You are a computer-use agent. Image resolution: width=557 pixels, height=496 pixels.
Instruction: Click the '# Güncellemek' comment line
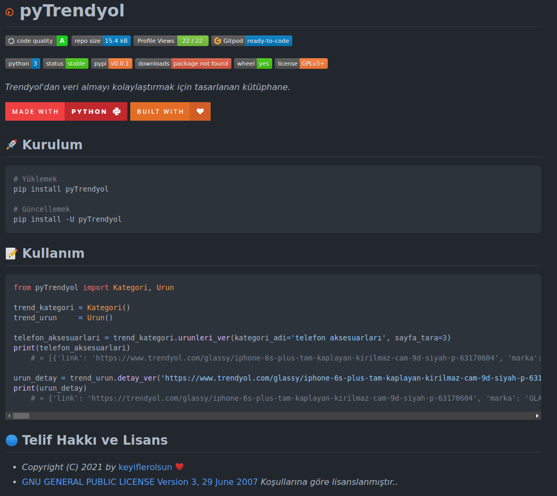click(41, 209)
